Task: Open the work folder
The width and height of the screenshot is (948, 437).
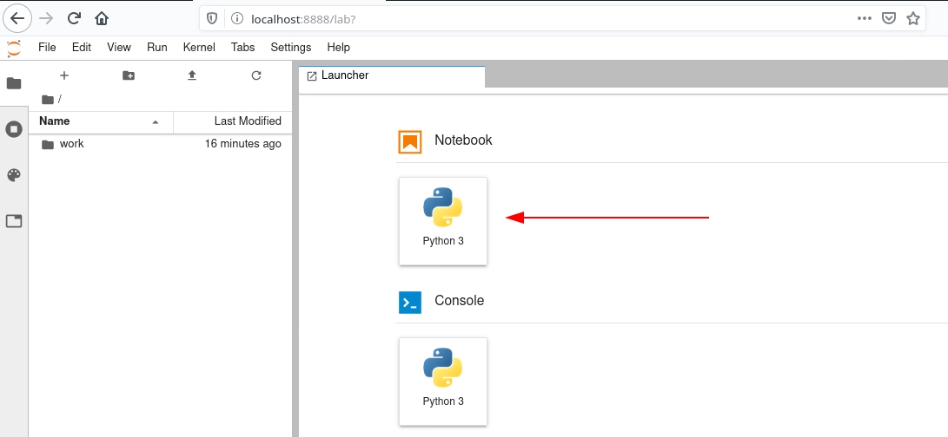Action: click(71, 144)
